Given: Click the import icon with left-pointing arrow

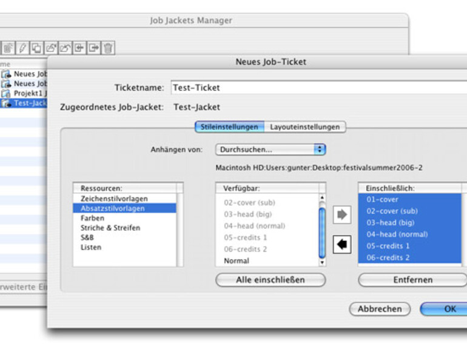Looking at the screenshot, I should (79, 48).
